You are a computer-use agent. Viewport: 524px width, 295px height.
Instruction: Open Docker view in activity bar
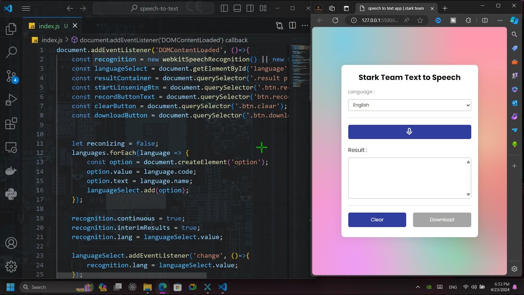click(x=11, y=170)
